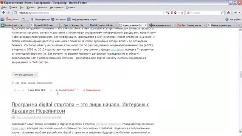Click the Комментировать link
The image size is (242, 136).
(x=93, y=90)
